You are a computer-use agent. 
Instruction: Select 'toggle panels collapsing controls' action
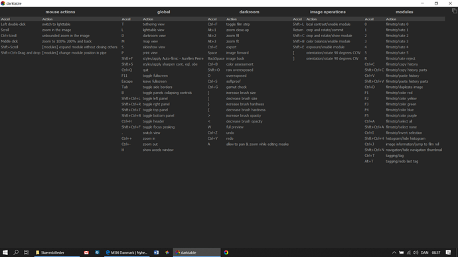pyautogui.click(x=167, y=93)
